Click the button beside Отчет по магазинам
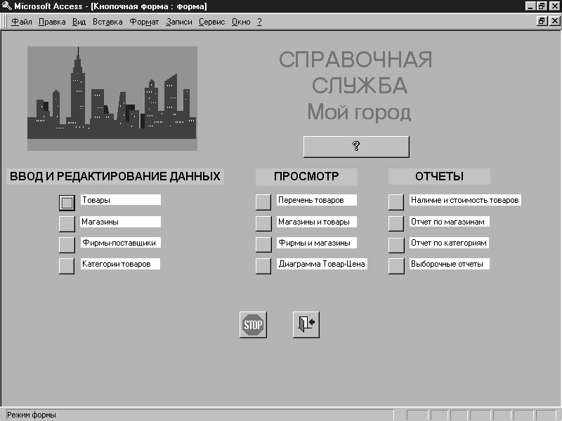 (x=396, y=224)
